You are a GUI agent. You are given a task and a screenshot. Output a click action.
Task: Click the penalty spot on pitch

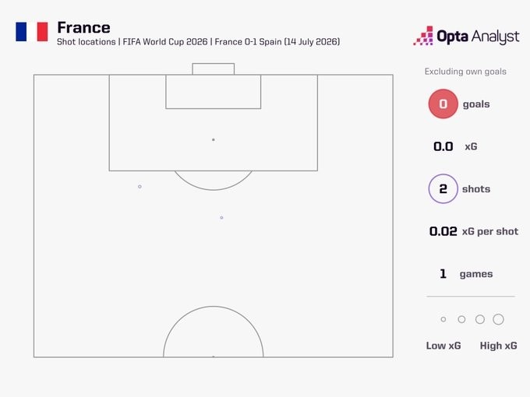click(214, 139)
